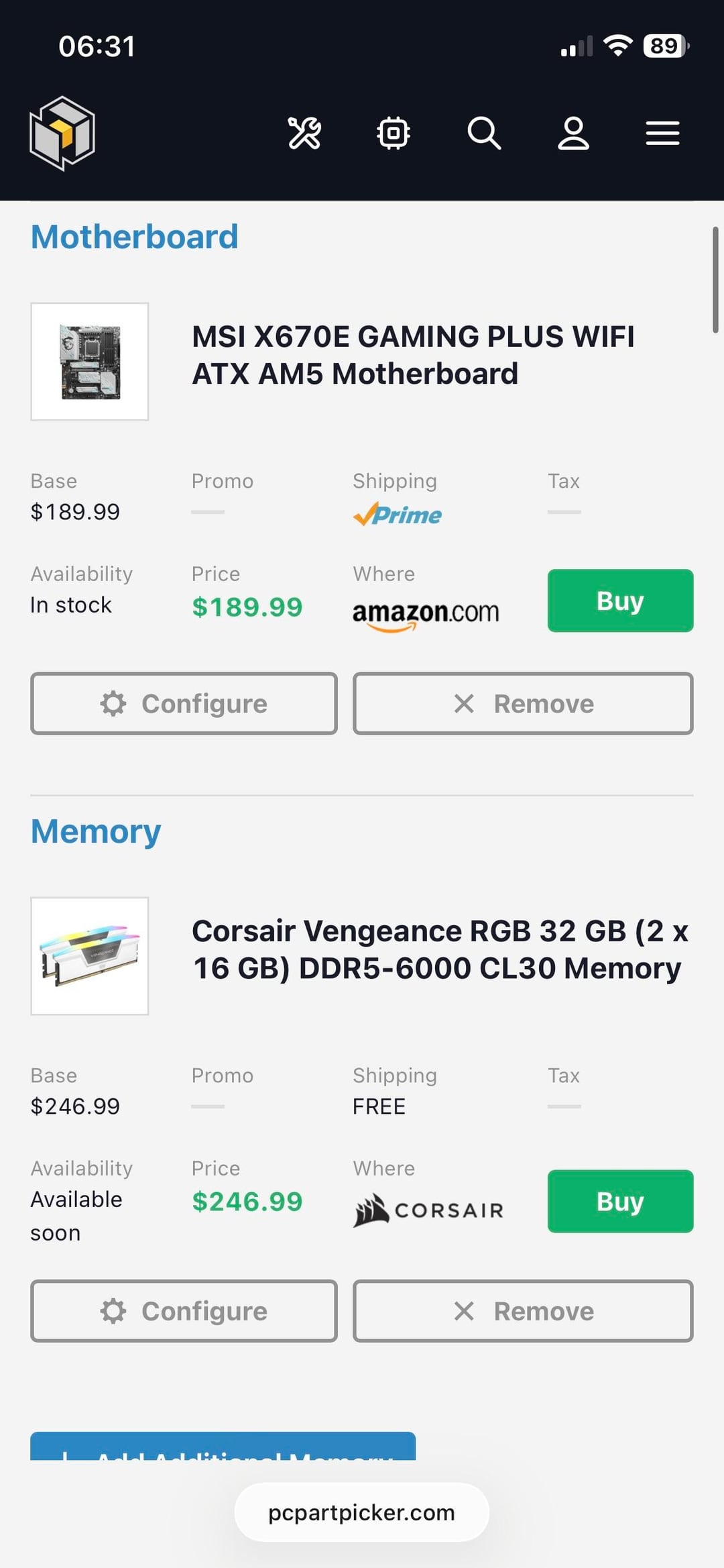
Task: Open the user account icon
Action: (574, 133)
